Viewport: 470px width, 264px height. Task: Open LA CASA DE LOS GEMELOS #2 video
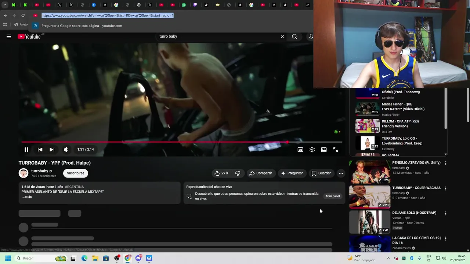coord(370,244)
